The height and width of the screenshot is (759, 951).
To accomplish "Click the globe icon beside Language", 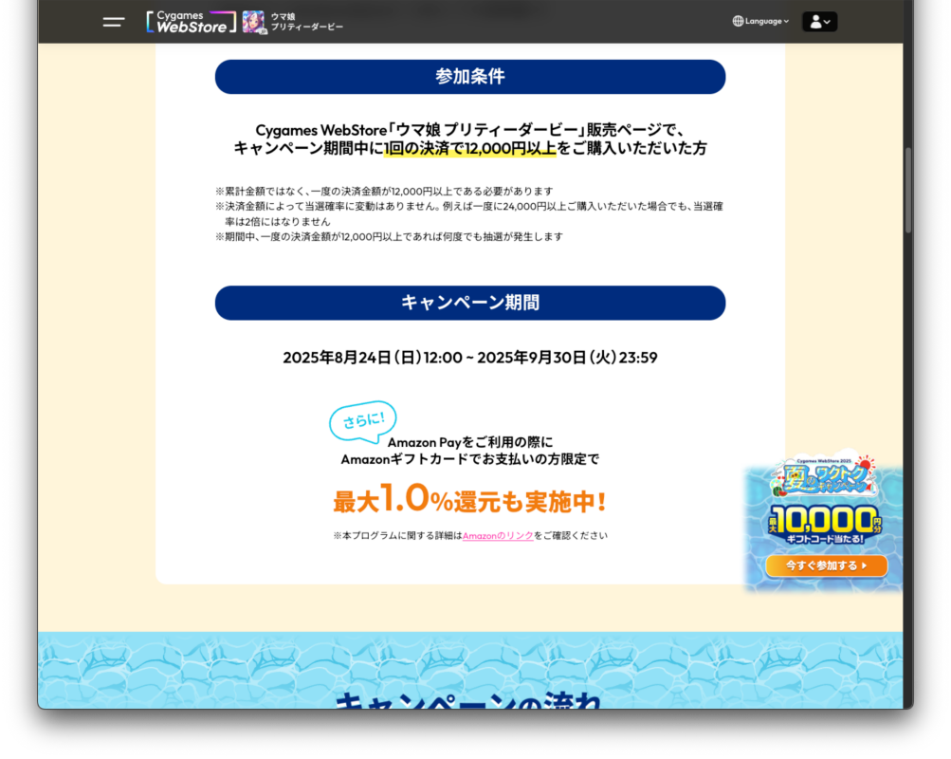I will coord(738,21).
